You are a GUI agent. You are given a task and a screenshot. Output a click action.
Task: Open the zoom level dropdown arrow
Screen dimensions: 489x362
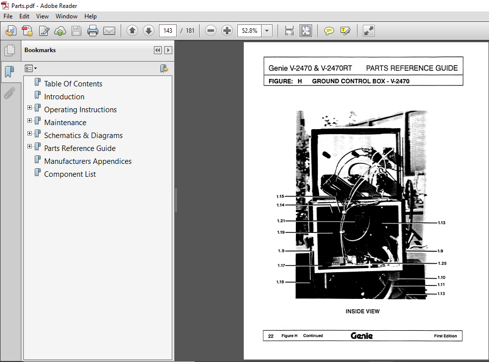click(x=267, y=31)
